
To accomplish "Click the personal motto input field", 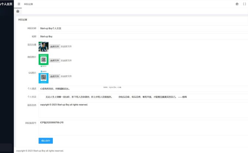I will point(143,97).
